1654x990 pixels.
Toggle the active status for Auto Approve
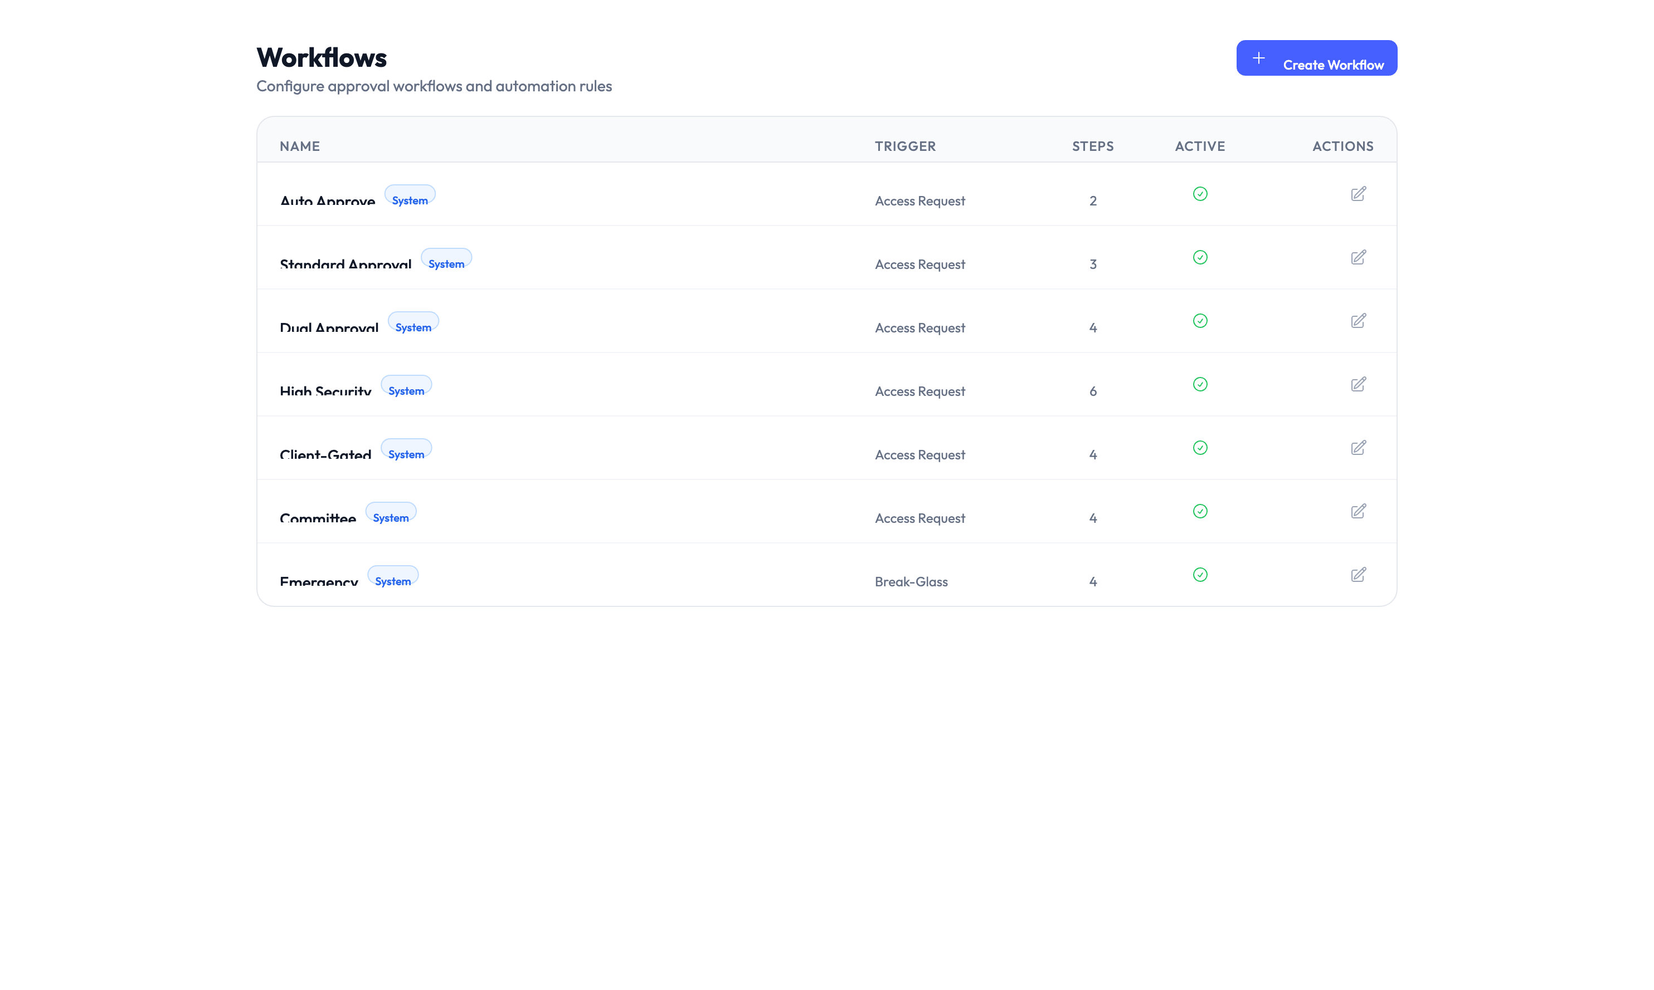[x=1199, y=194]
